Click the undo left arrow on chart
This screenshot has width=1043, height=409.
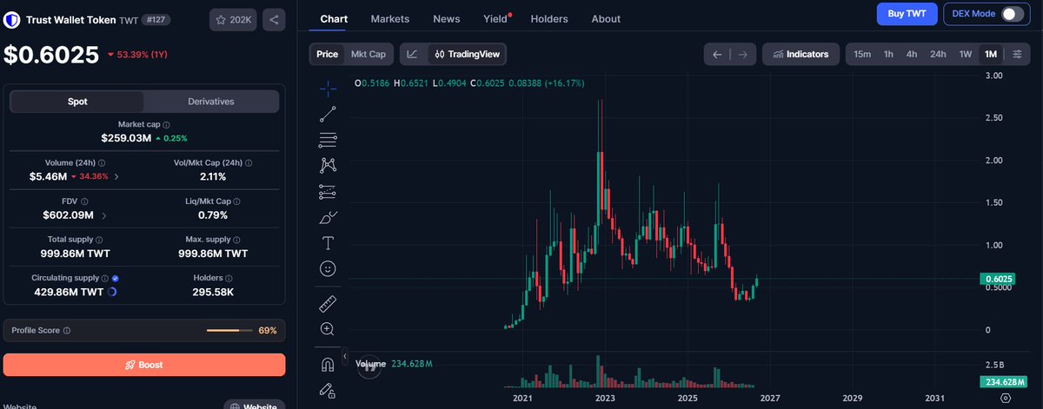pos(717,54)
